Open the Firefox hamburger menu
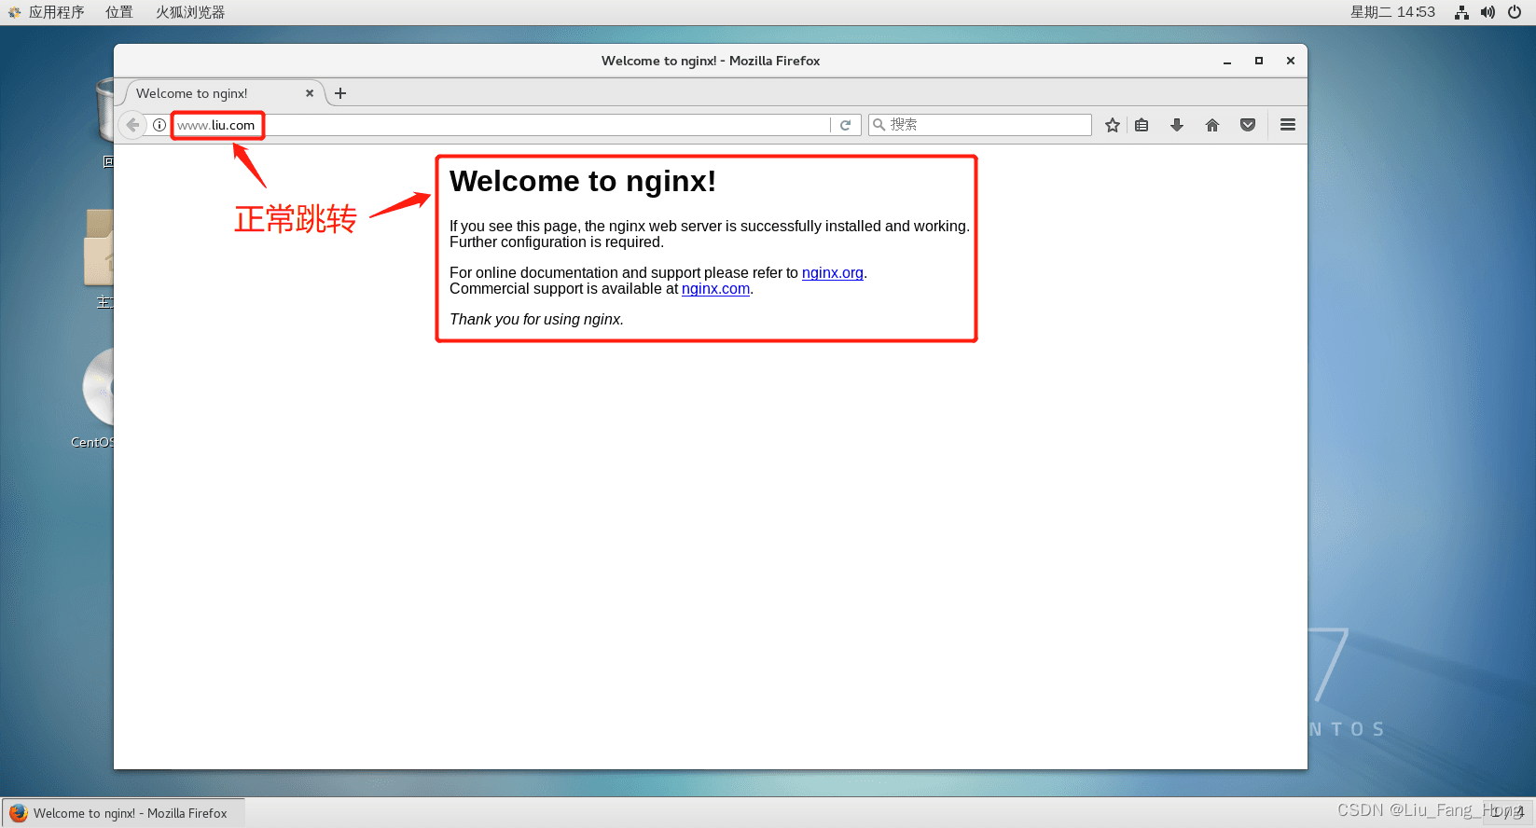Screen dimensions: 1536x828 (x=1288, y=125)
